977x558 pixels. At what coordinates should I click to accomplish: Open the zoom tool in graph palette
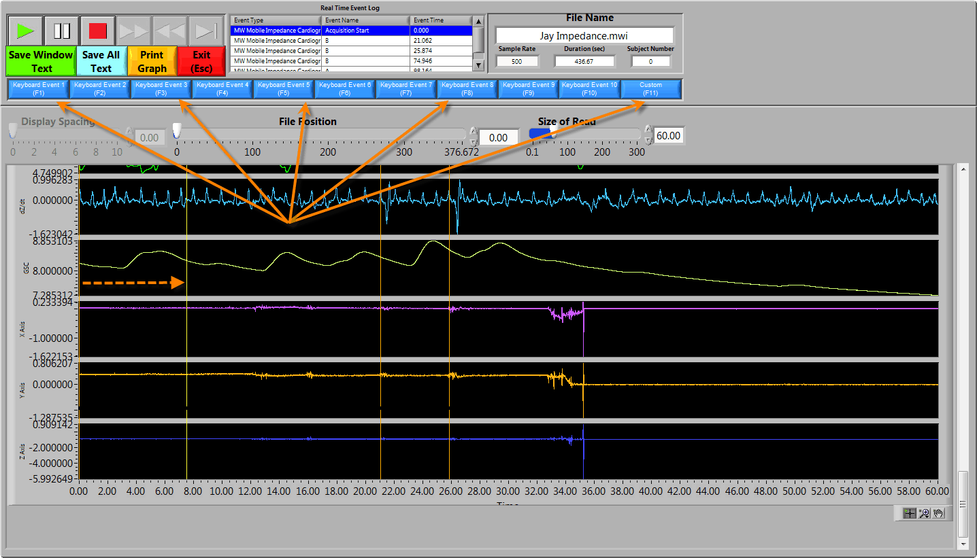coord(925,513)
